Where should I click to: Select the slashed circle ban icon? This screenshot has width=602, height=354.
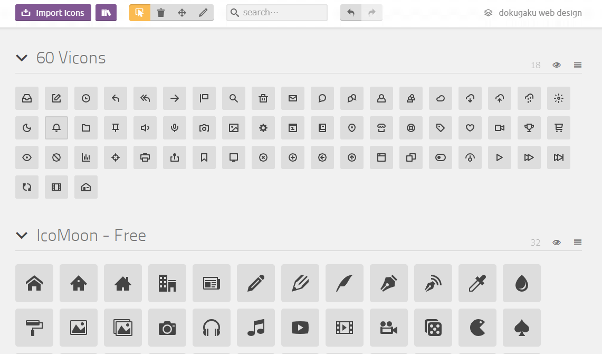coord(56,157)
